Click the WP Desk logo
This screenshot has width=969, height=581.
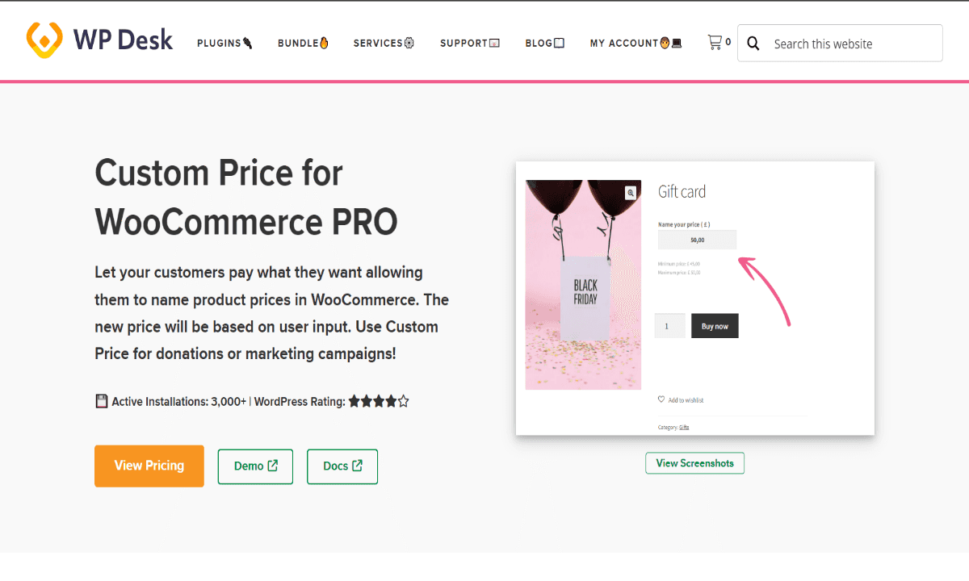[99, 40]
